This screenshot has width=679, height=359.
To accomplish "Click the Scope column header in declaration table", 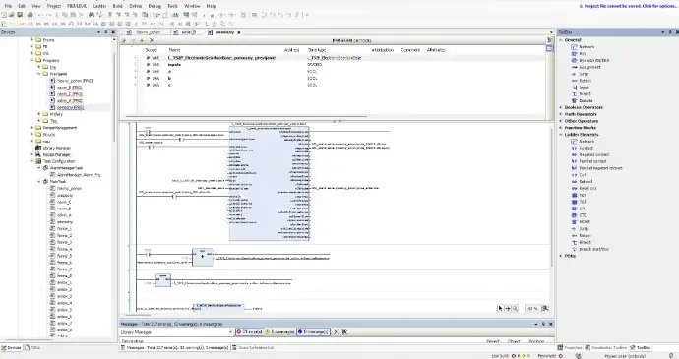I will click(152, 50).
